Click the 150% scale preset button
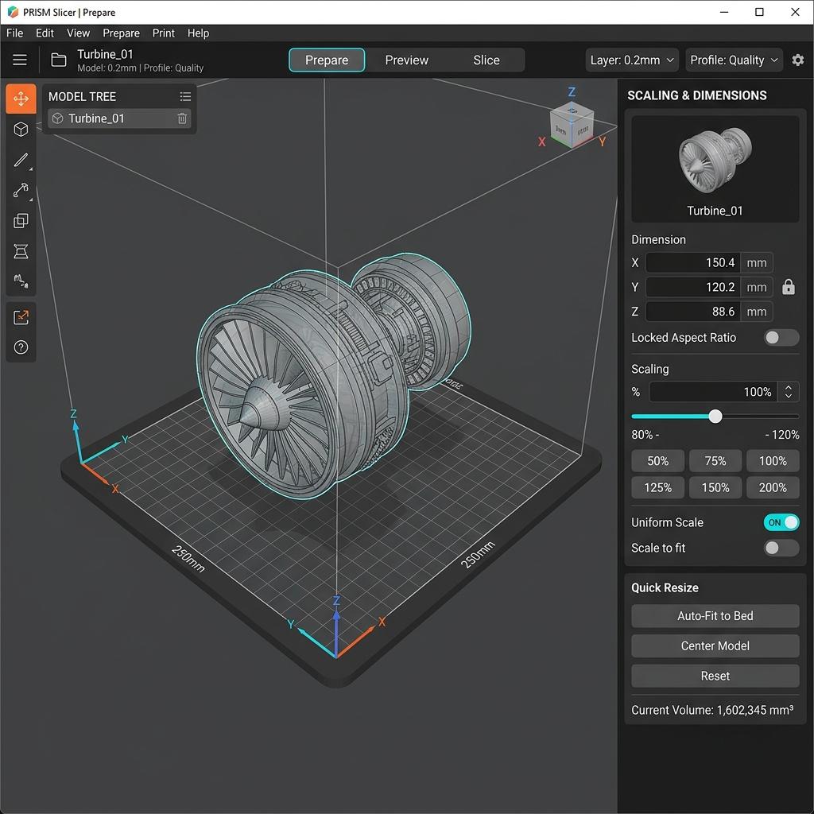This screenshot has width=814, height=814. pyautogui.click(x=715, y=488)
